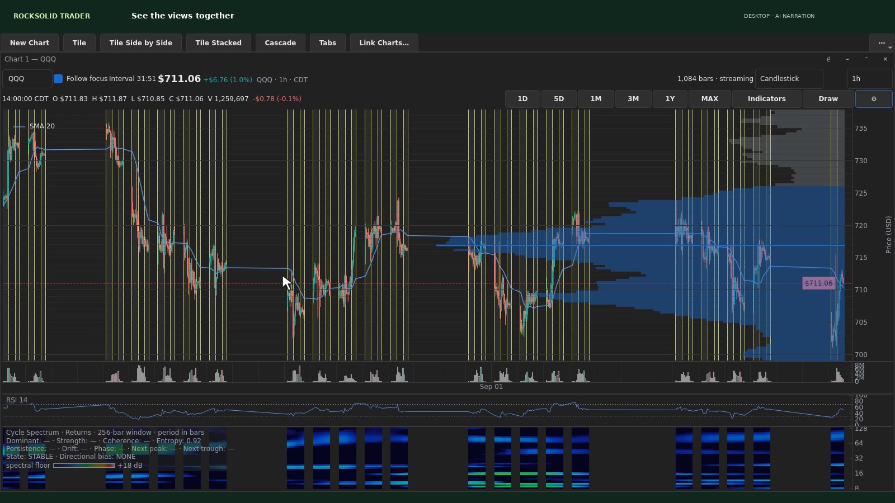Click State: STABLE directional bias text
The image size is (895, 503).
pyautogui.click(x=71, y=457)
